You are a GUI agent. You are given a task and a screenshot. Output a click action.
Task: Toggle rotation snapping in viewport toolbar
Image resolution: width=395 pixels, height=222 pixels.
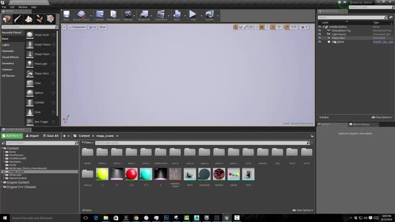click(x=273, y=27)
